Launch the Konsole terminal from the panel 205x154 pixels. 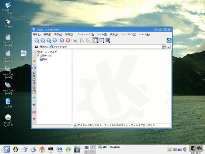point(51,149)
